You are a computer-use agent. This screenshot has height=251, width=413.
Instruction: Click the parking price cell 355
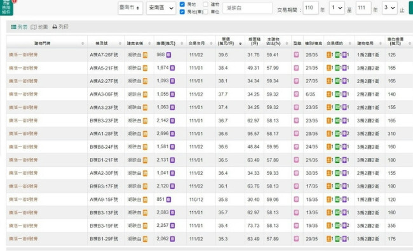pyautogui.click(x=391, y=226)
